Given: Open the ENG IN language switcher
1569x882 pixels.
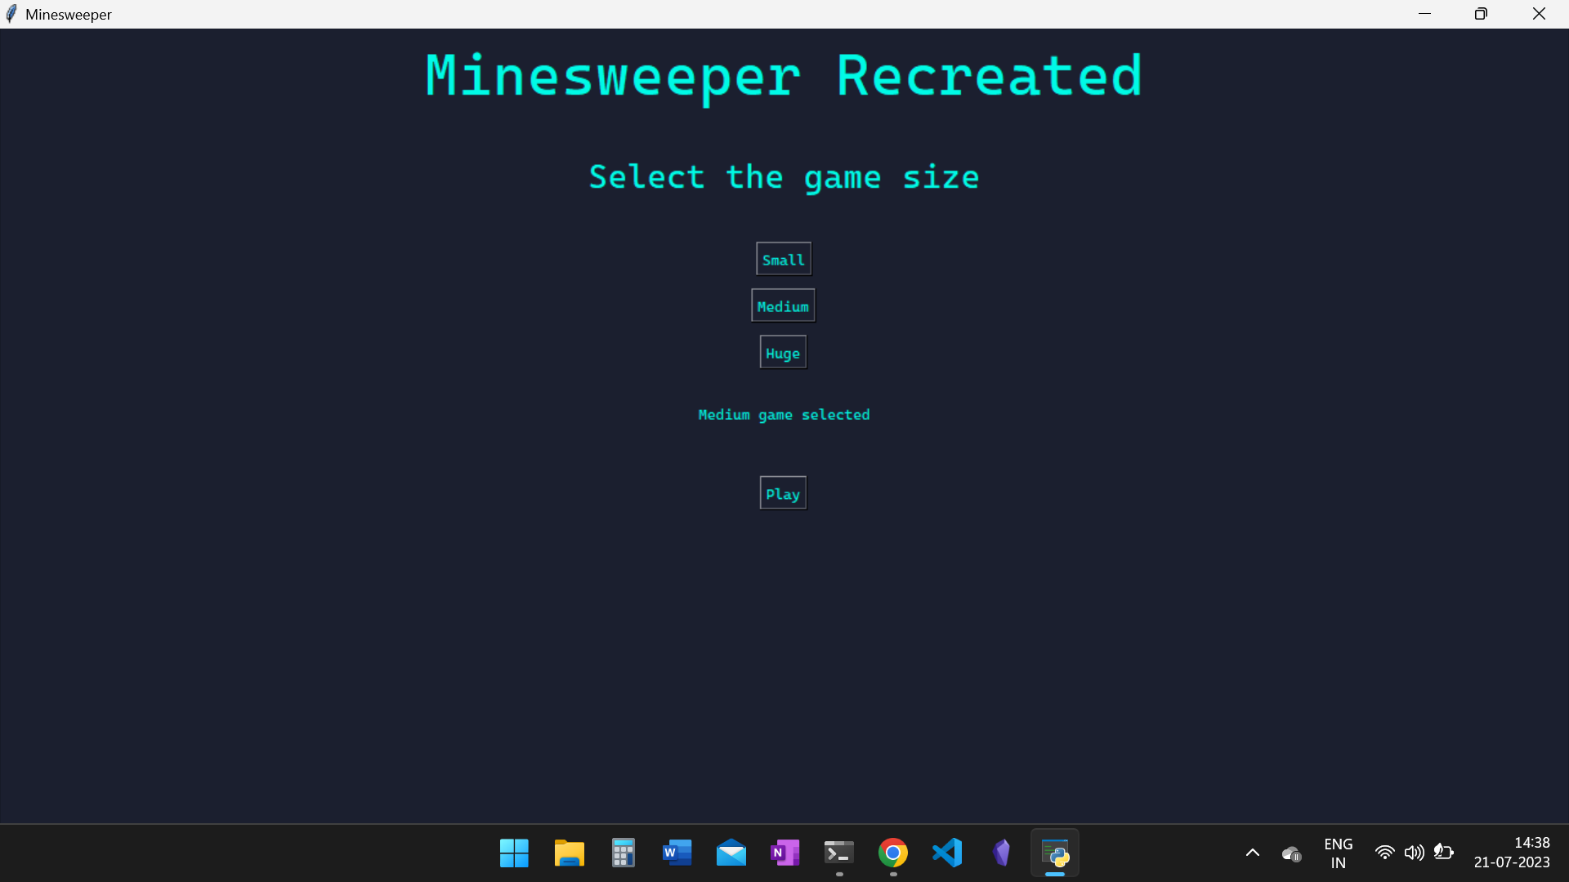Looking at the screenshot, I should click(x=1339, y=852).
